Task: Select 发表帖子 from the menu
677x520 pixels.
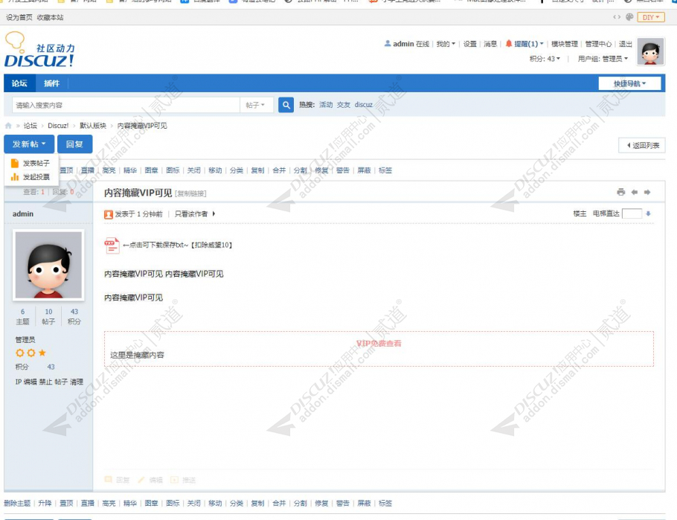Action: 36,163
